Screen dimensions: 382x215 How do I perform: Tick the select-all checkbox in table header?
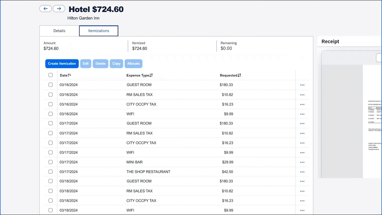(x=50, y=75)
